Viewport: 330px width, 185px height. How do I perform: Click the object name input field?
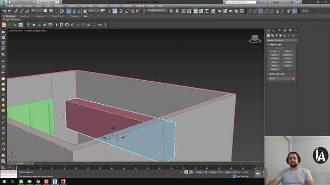(279, 79)
